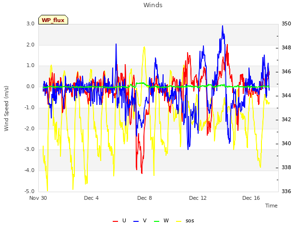
Task: Click the -1.0 left axis value
Action: point(29,107)
